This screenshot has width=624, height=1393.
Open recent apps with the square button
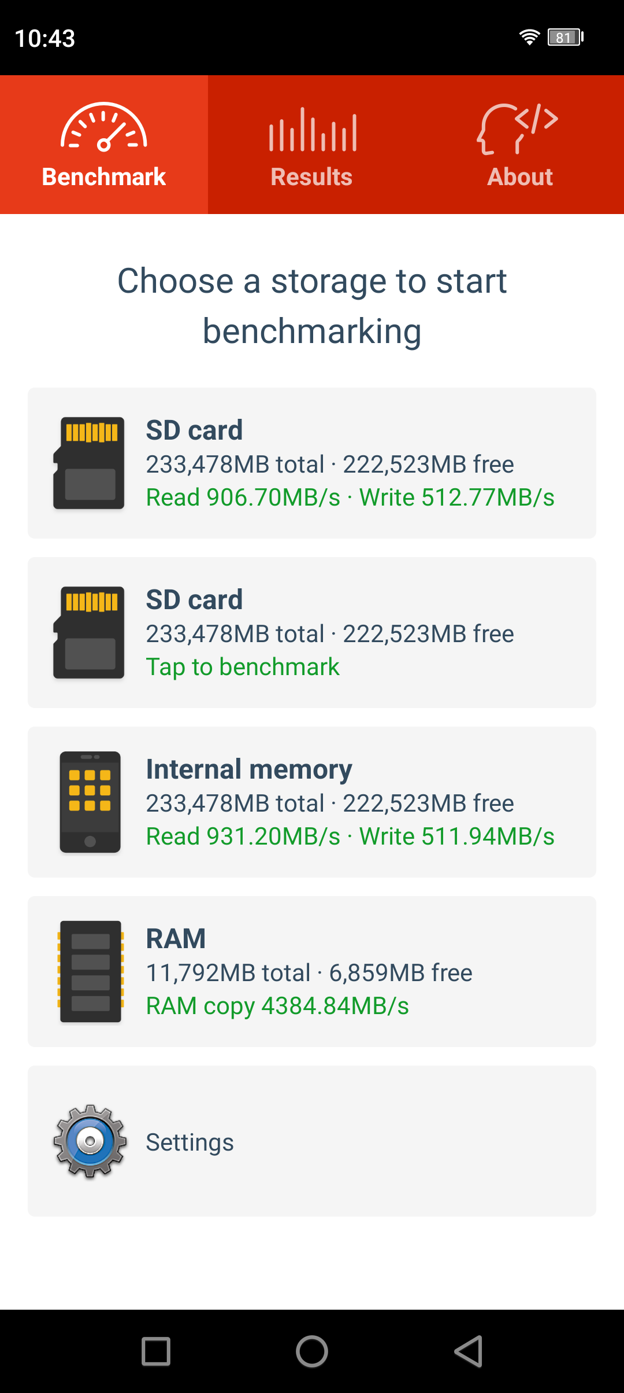(x=156, y=1351)
